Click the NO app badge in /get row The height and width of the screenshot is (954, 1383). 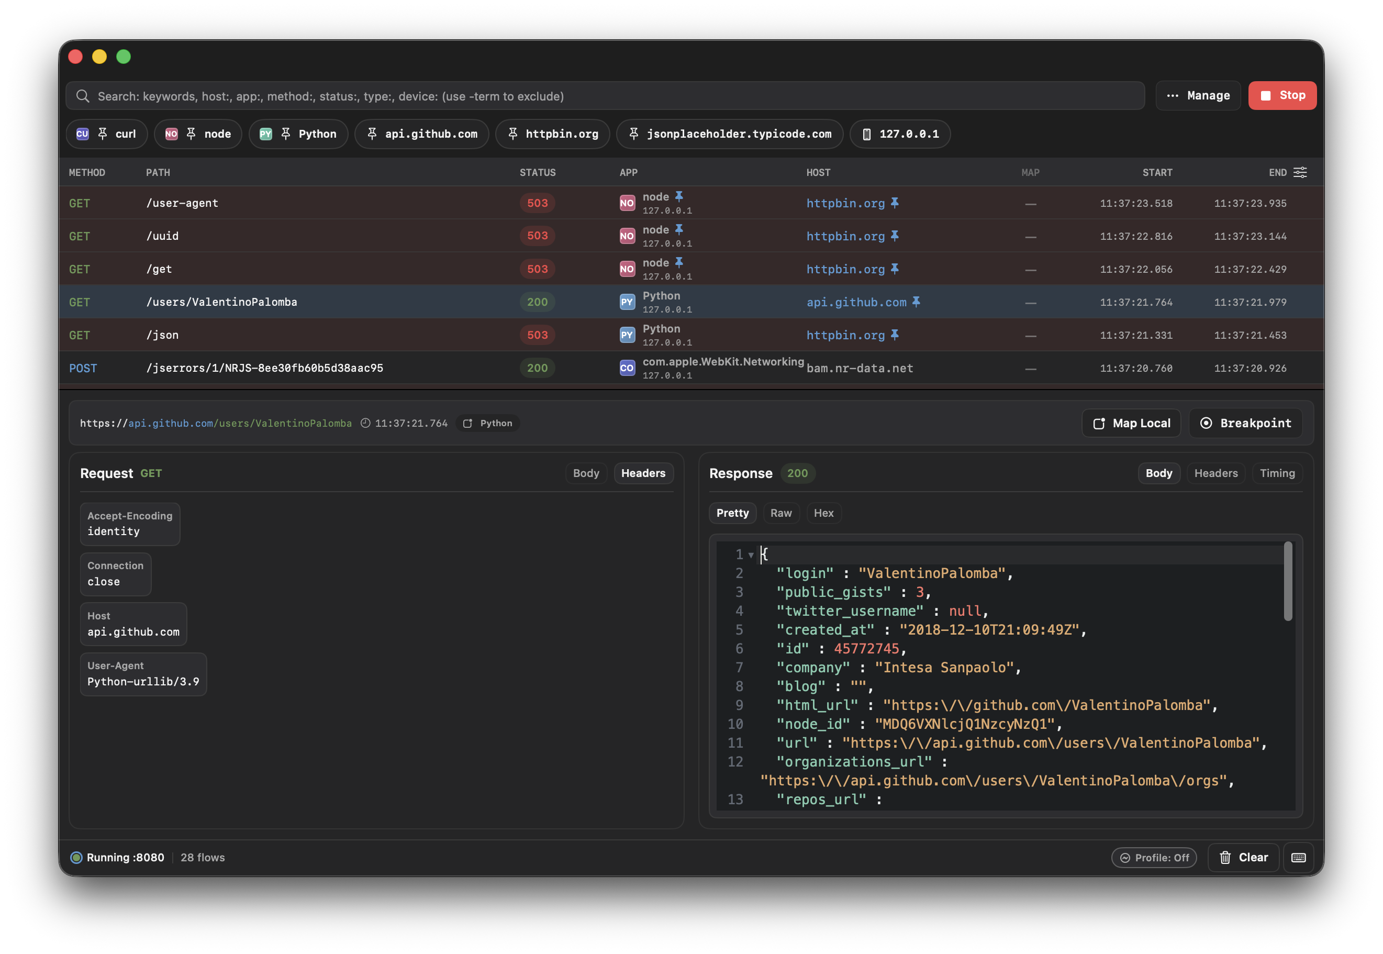point(627,269)
